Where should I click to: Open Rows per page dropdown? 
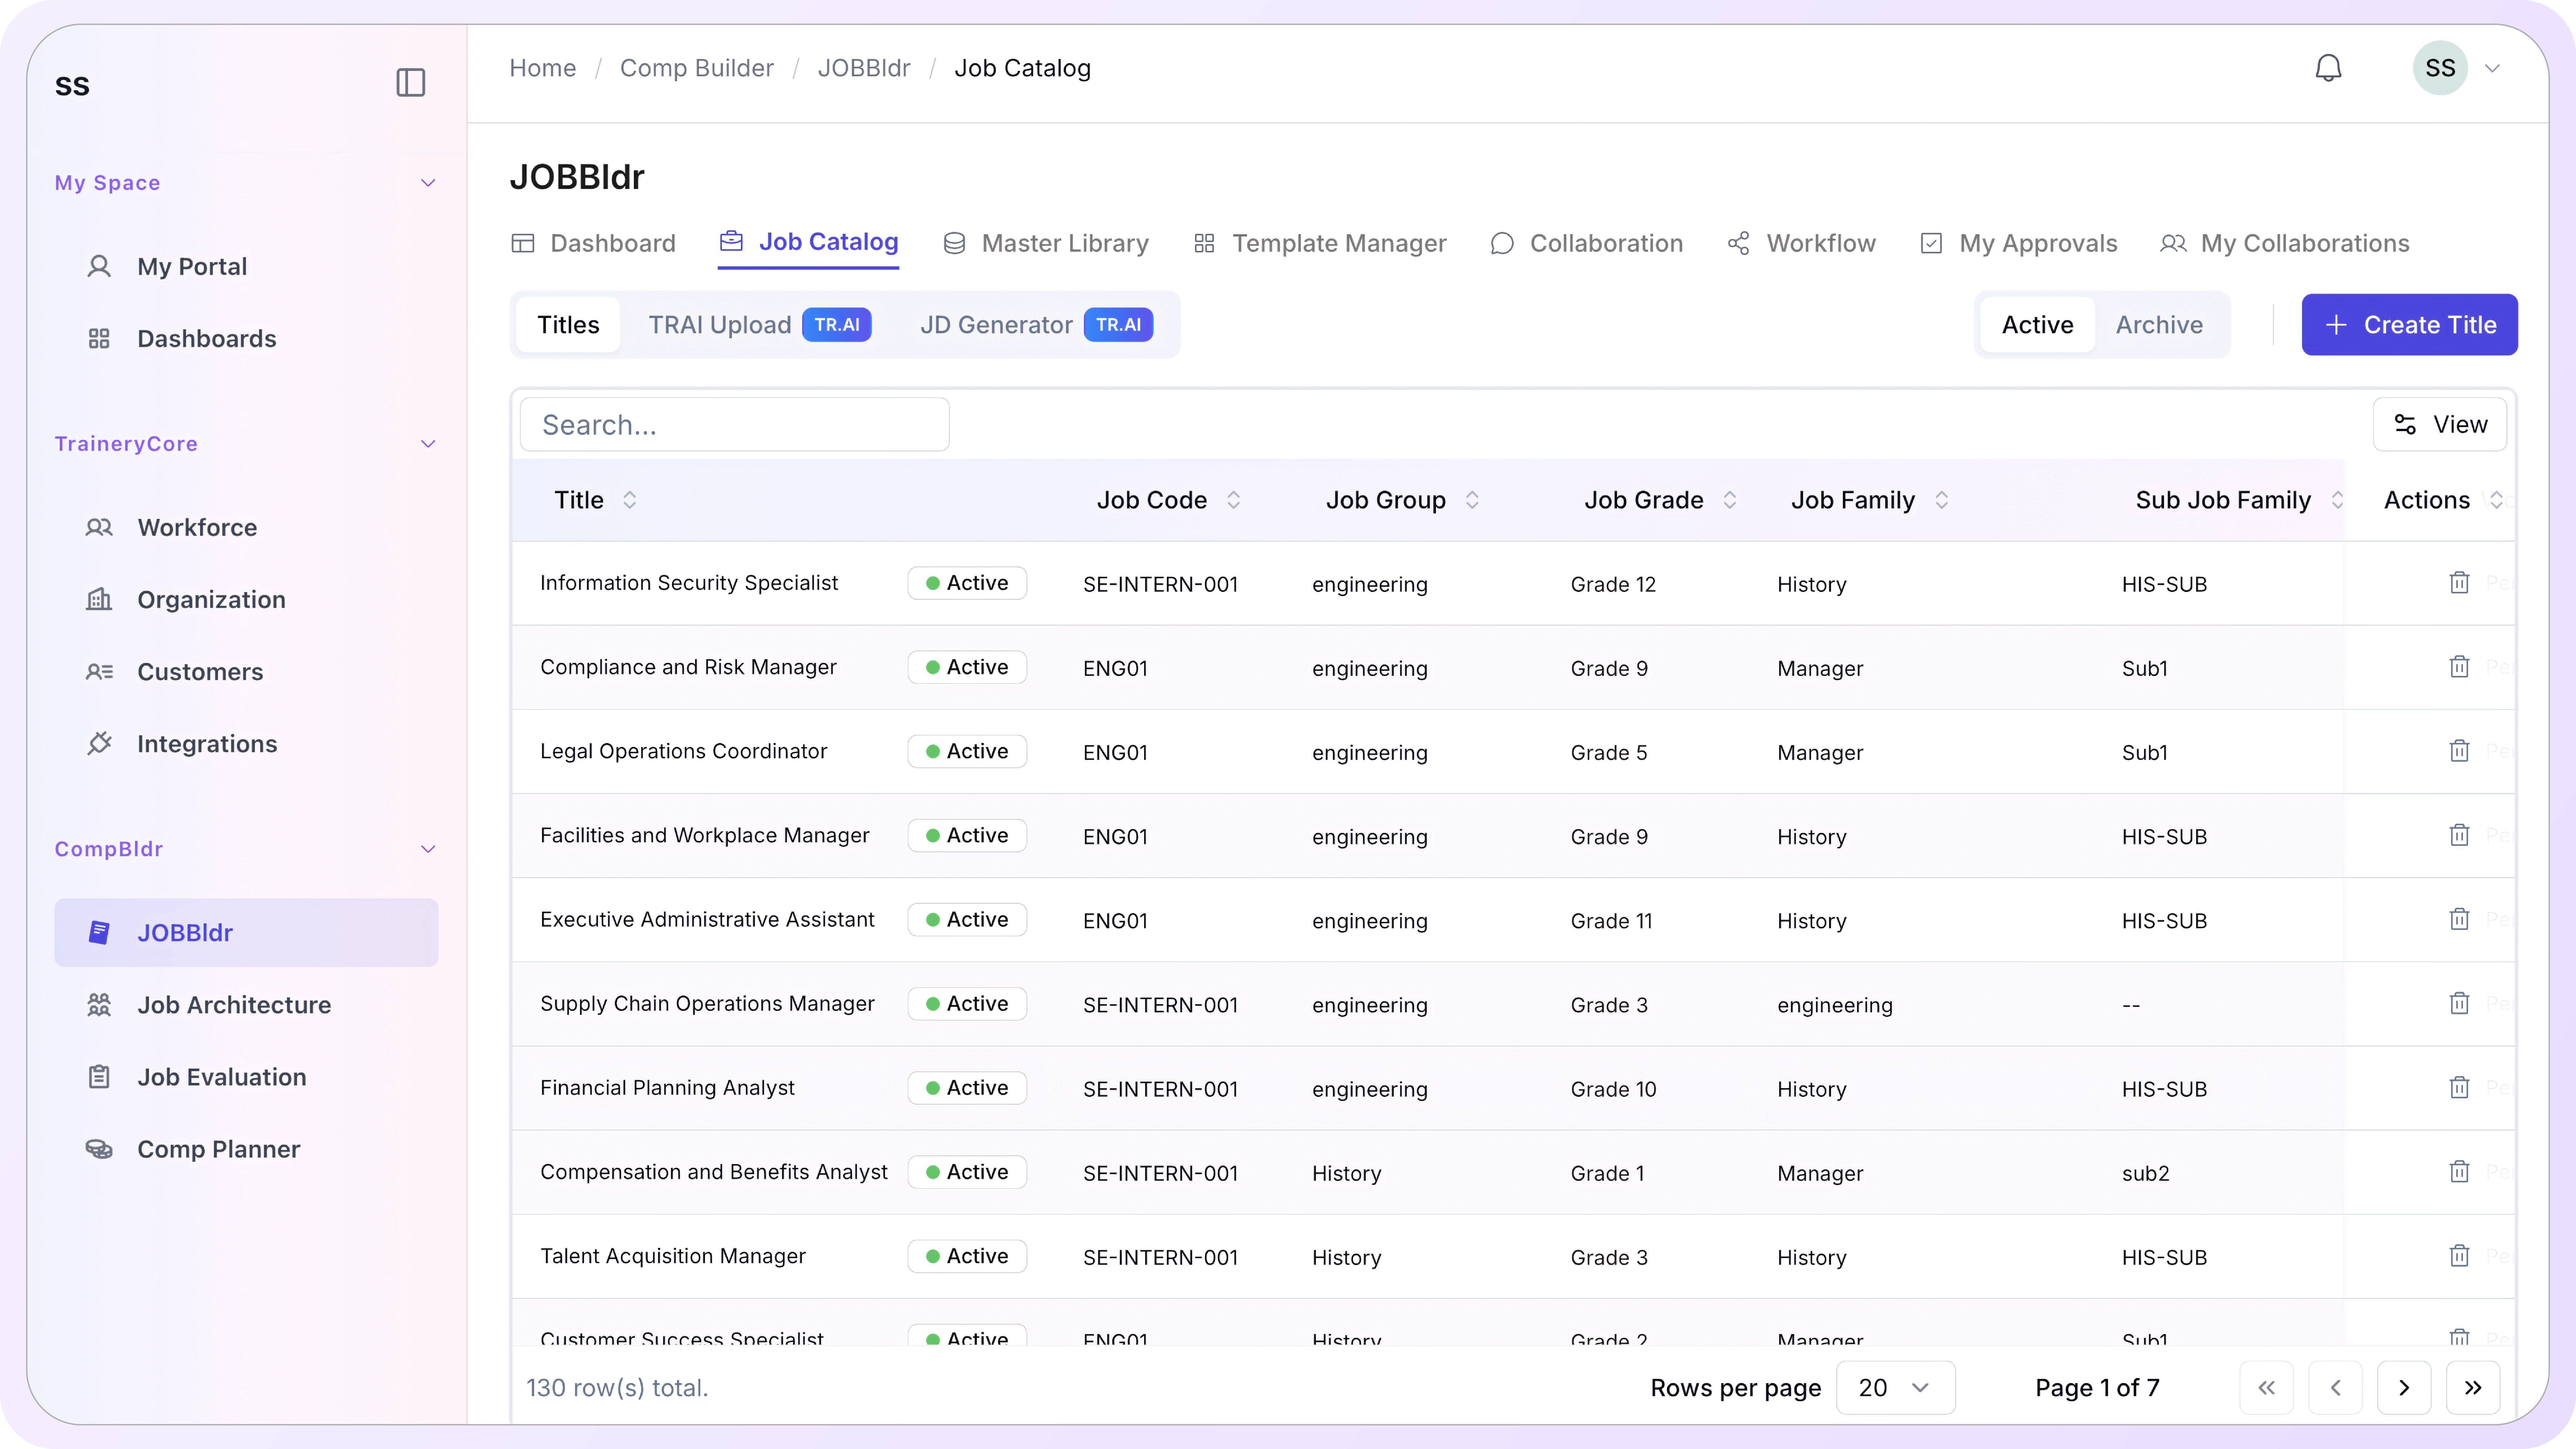tap(1894, 1387)
